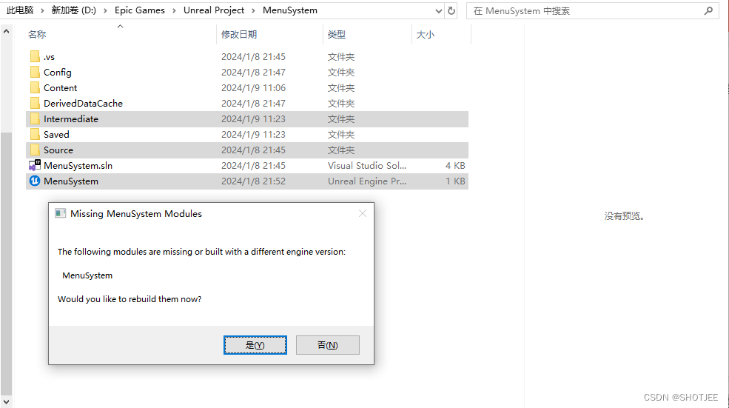The width and height of the screenshot is (729, 408).
Task: Go to 此电脑 in the breadcrumb
Action: tap(19, 10)
